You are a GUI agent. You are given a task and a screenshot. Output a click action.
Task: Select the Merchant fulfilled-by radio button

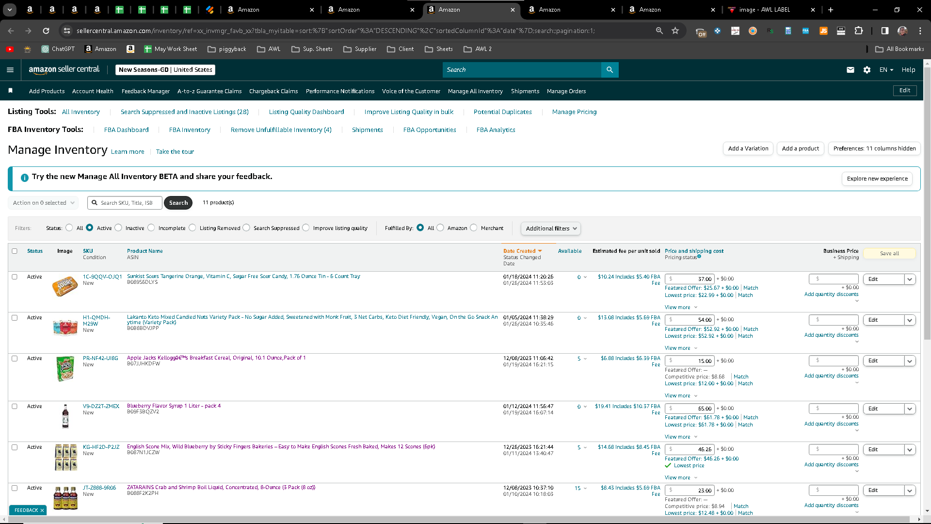[474, 228]
